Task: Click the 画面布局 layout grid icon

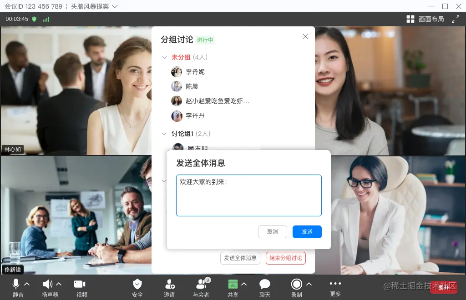Action: [x=410, y=19]
